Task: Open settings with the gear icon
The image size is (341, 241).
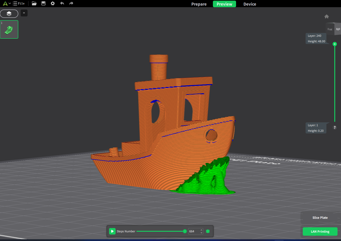Action: (x=53, y=3)
